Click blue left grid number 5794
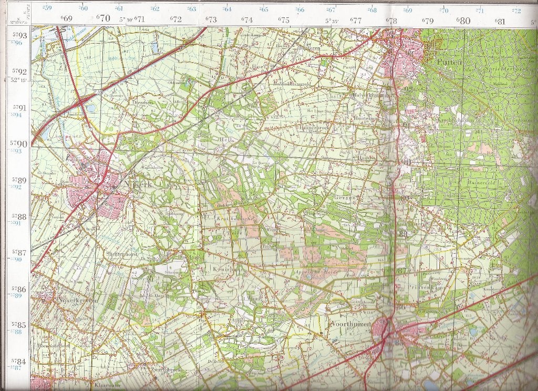Screen dimensions: 538x391 (x=16, y=115)
